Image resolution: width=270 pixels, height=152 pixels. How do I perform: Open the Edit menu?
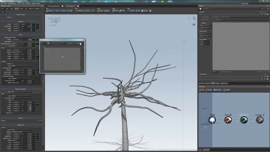[5, 3]
